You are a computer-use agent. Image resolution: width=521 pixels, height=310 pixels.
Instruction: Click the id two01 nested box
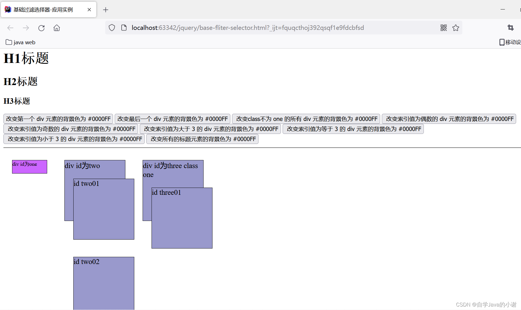click(104, 209)
